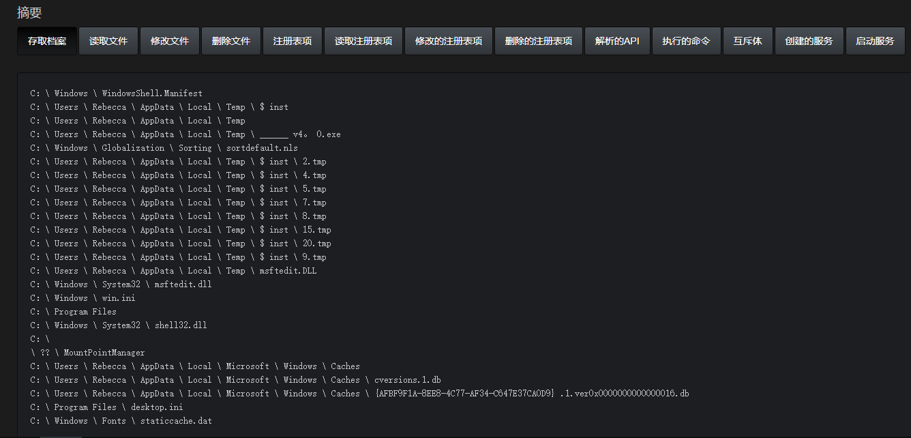Open the 修改文件 tab
Viewport: 911px width, 438px height.
point(170,41)
